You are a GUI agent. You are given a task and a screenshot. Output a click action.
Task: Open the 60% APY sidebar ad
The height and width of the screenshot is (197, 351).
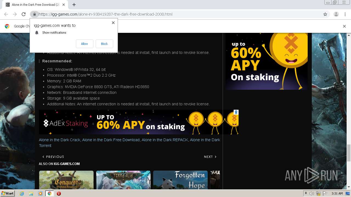tap(267, 61)
